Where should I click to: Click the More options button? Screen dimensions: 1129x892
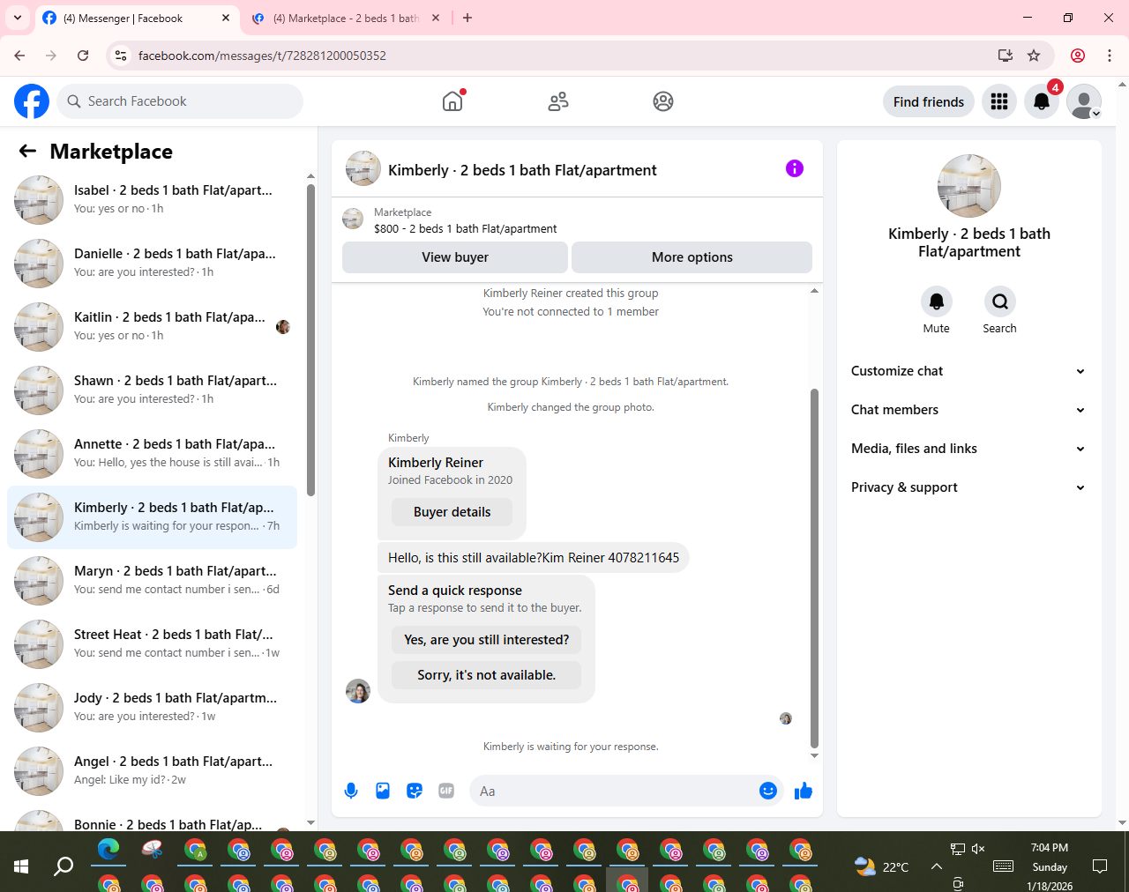pyautogui.click(x=692, y=257)
